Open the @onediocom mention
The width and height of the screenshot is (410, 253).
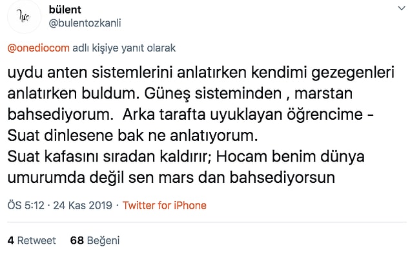click(x=39, y=48)
